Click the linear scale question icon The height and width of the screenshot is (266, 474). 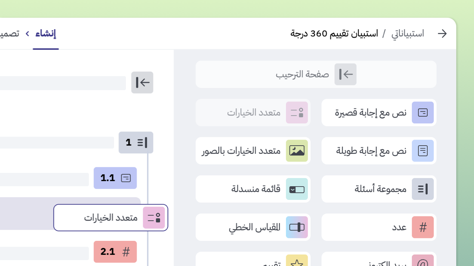click(x=297, y=227)
